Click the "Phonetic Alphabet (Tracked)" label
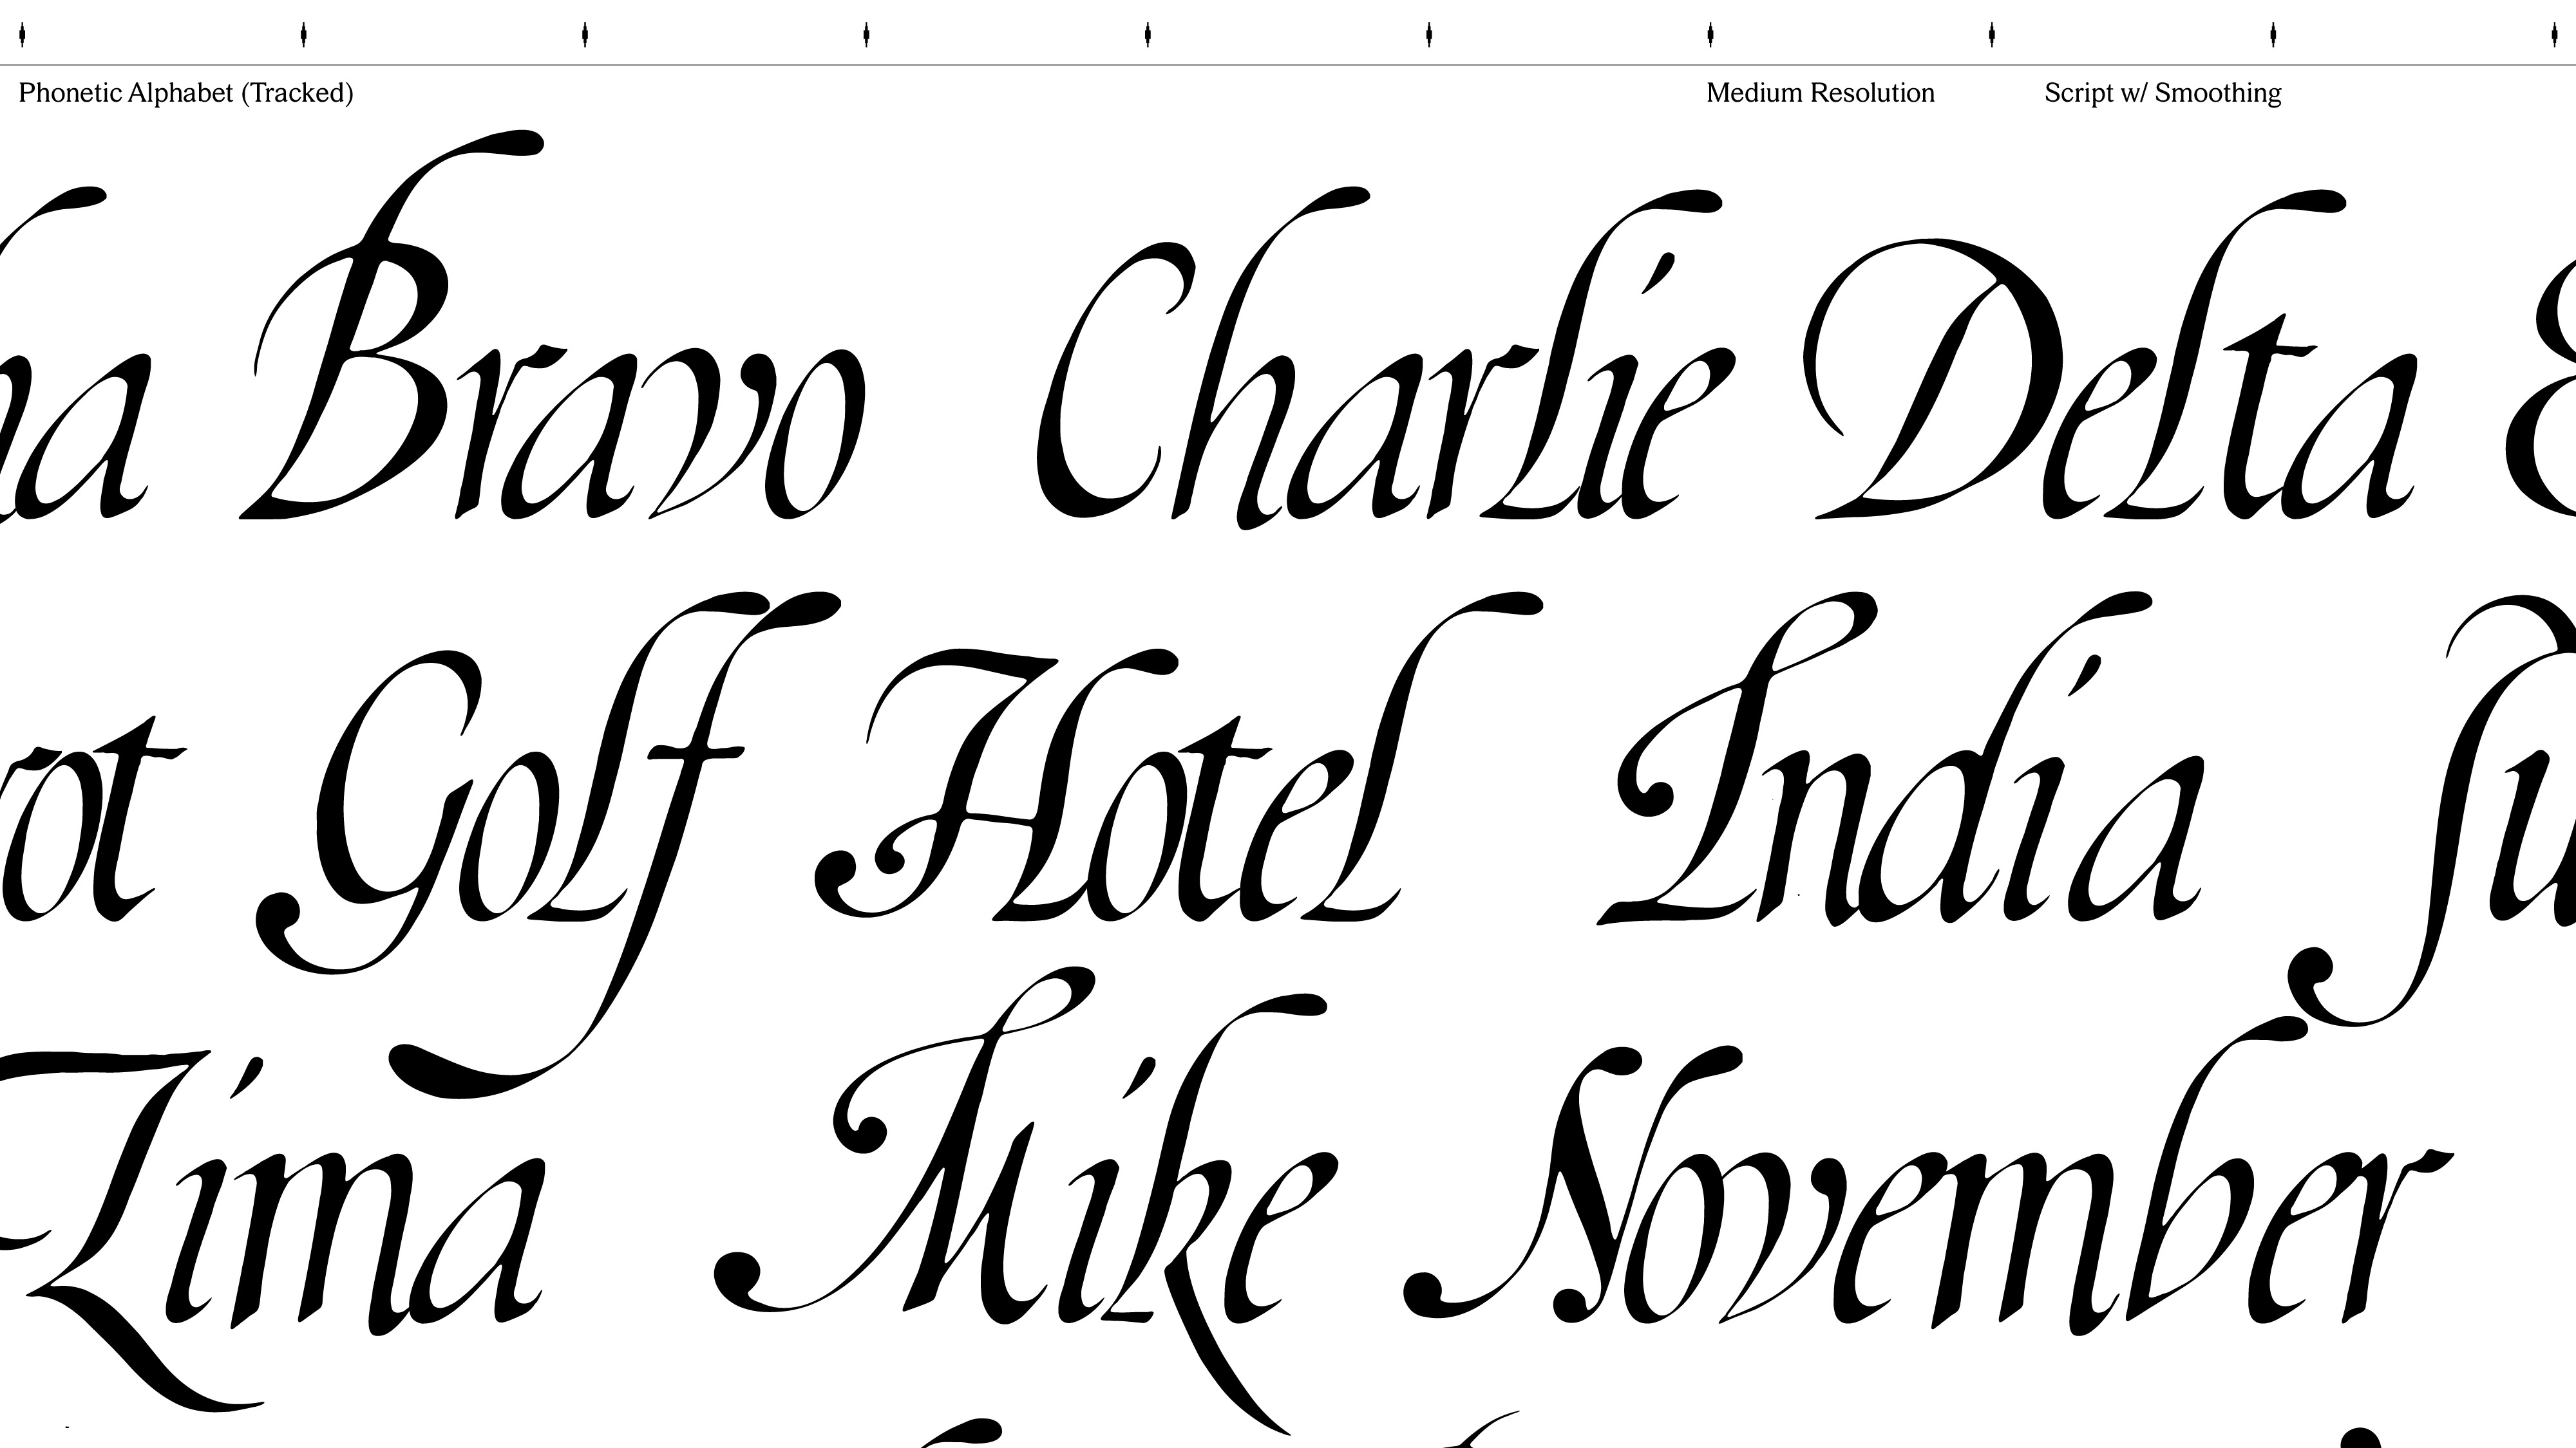The height and width of the screenshot is (1448, 2576). click(x=186, y=93)
